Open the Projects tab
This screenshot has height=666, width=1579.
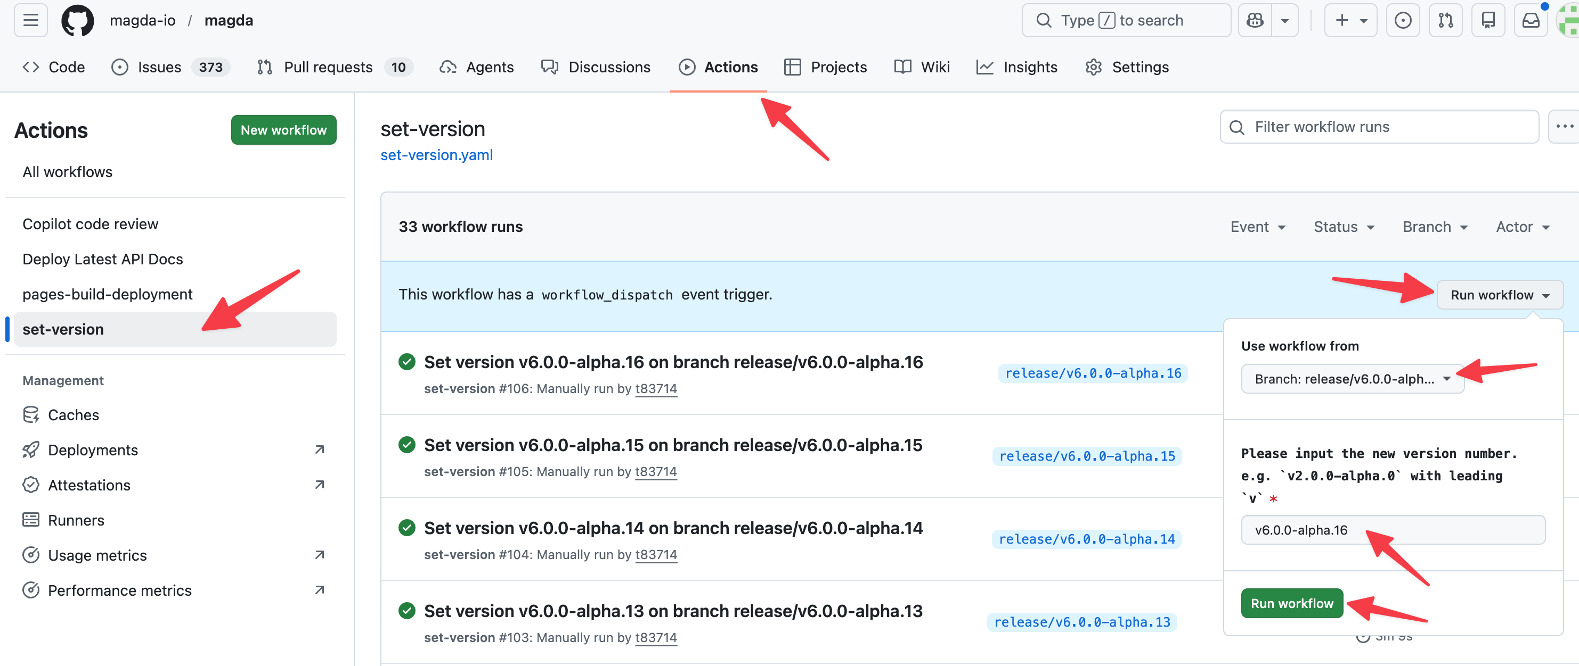(x=826, y=66)
